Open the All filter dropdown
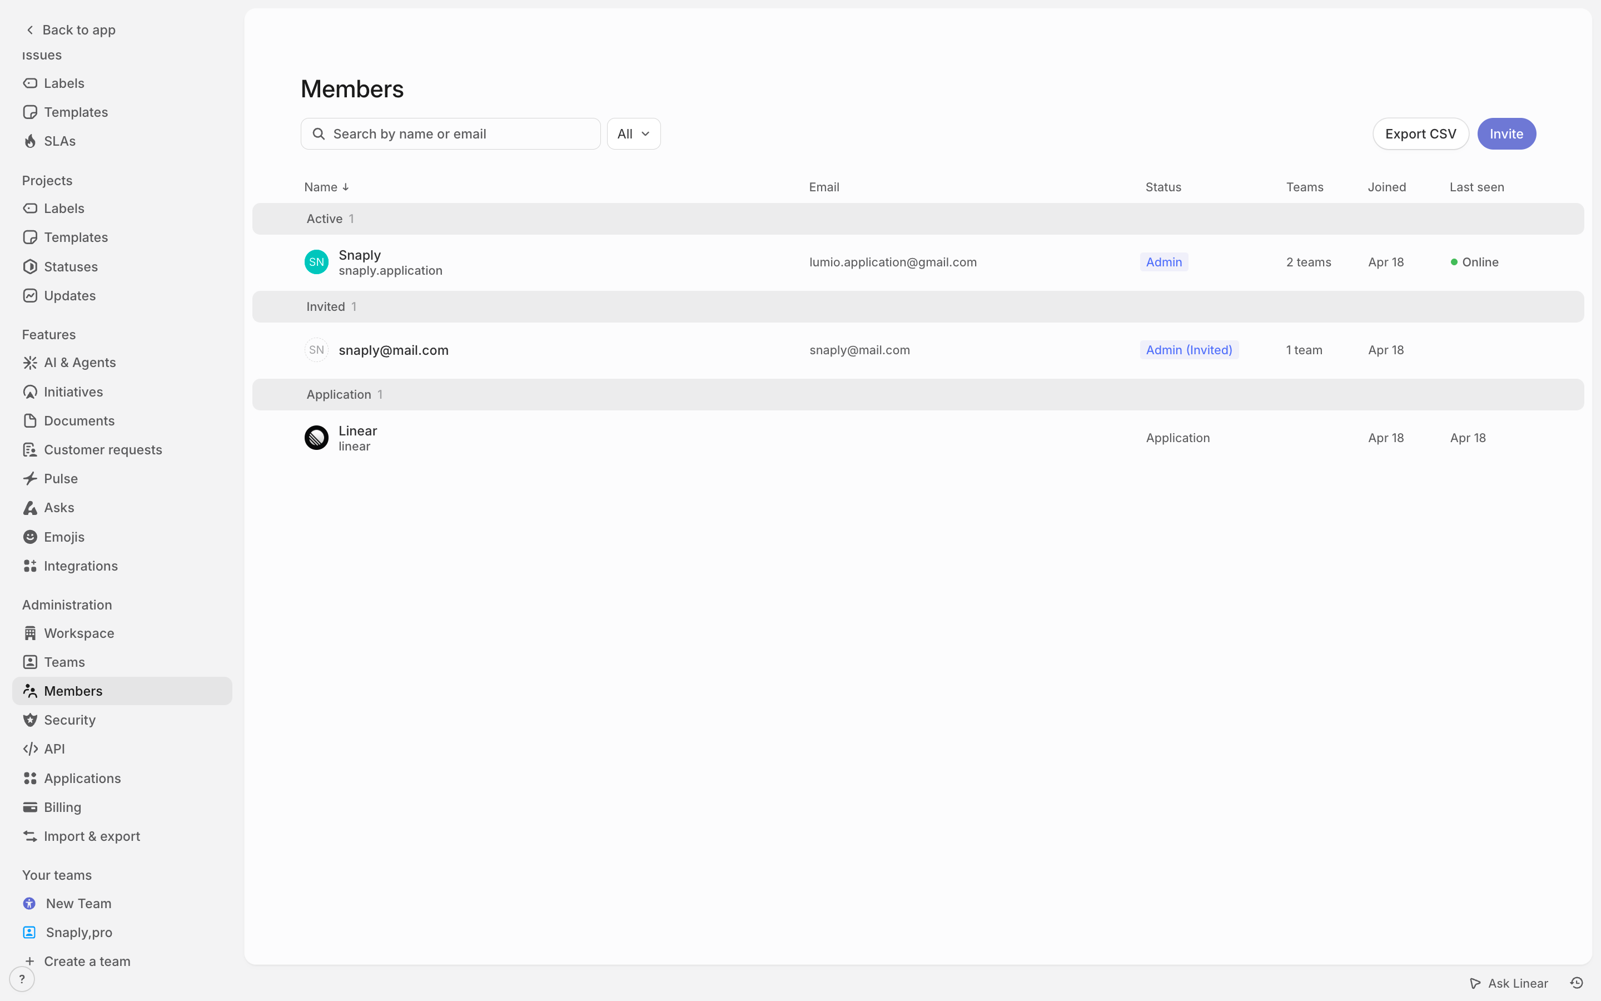This screenshot has width=1601, height=1001. (x=634, y=133)
